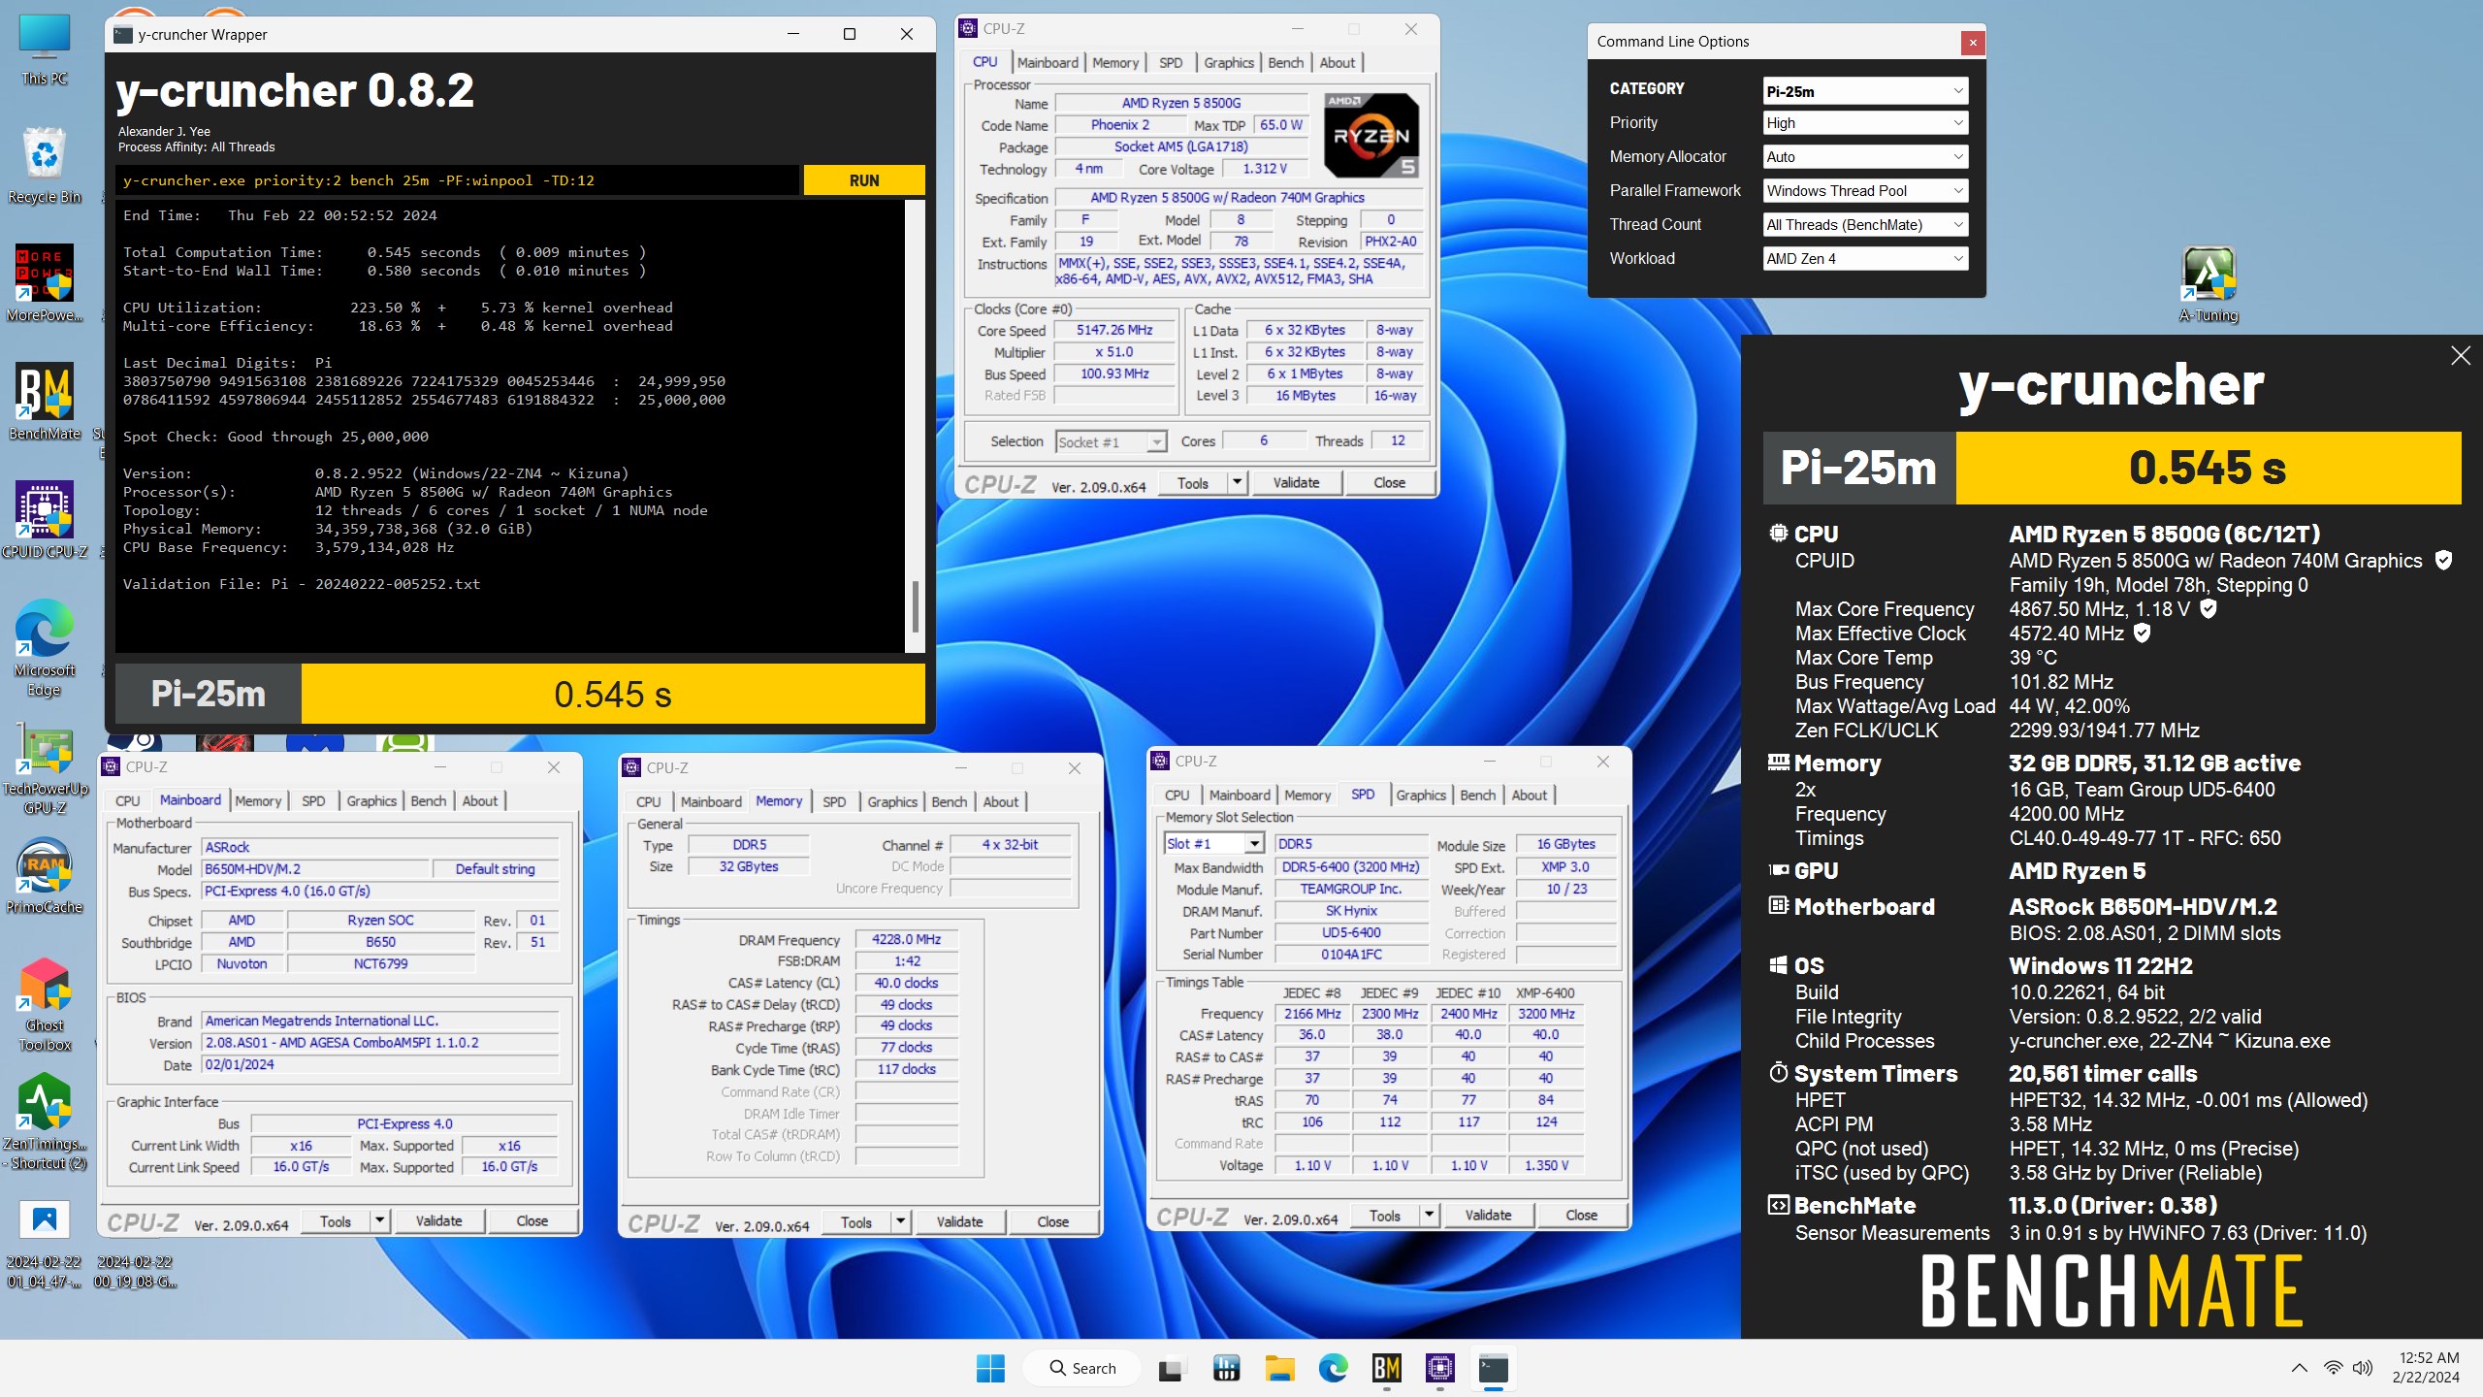The width and height of the screenshot is (2483, 1397).
Task: Open Thread Count dropdown
Action: pyautogui.click(x=1864, y=225)
